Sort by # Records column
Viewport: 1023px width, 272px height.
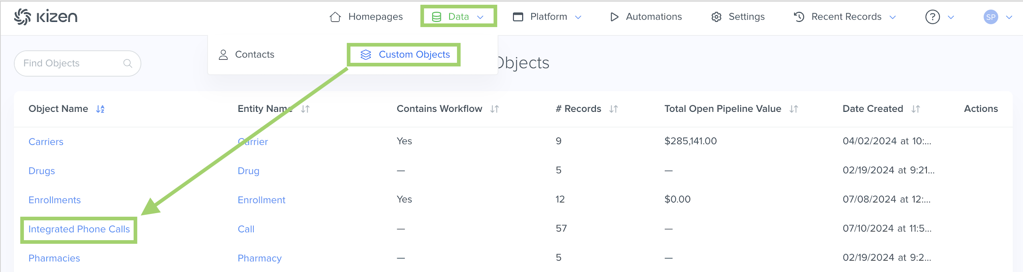point(613,109)
